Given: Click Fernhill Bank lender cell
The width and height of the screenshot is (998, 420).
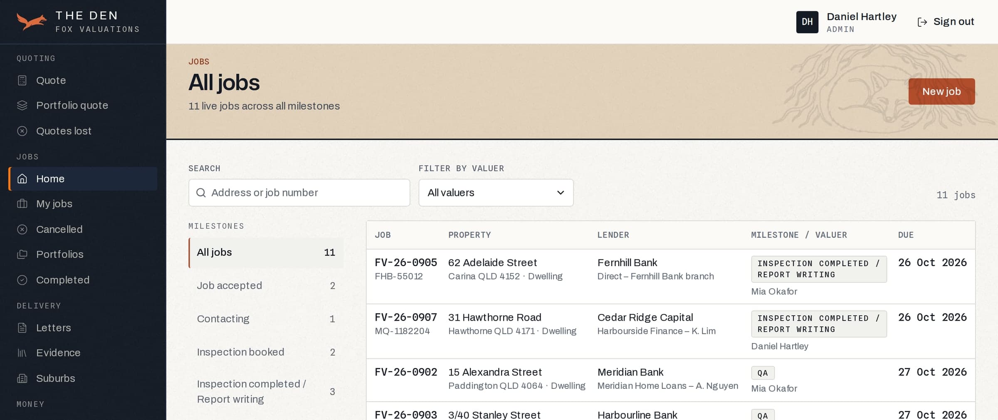Looking at the screenshot, I should click(627, 263).
